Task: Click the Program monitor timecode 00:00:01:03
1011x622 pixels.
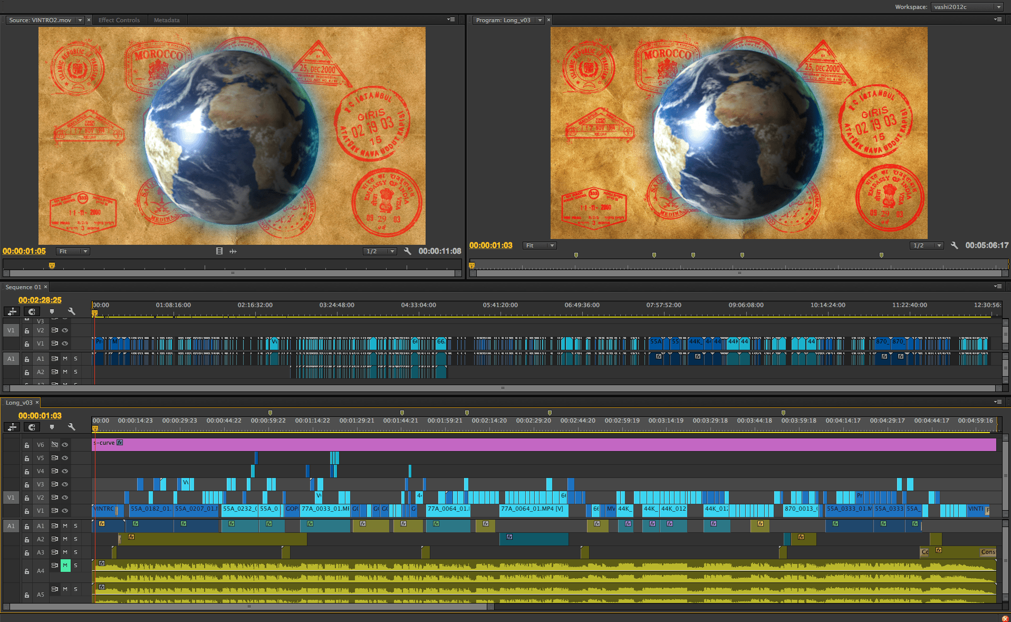Action: (x=490, y=245)
